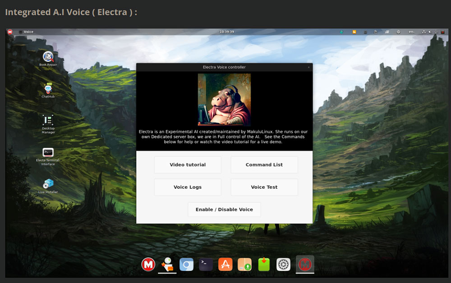Open the Command List button
The height and width of the screenshot is (283, 451).
tap(264, 164)
